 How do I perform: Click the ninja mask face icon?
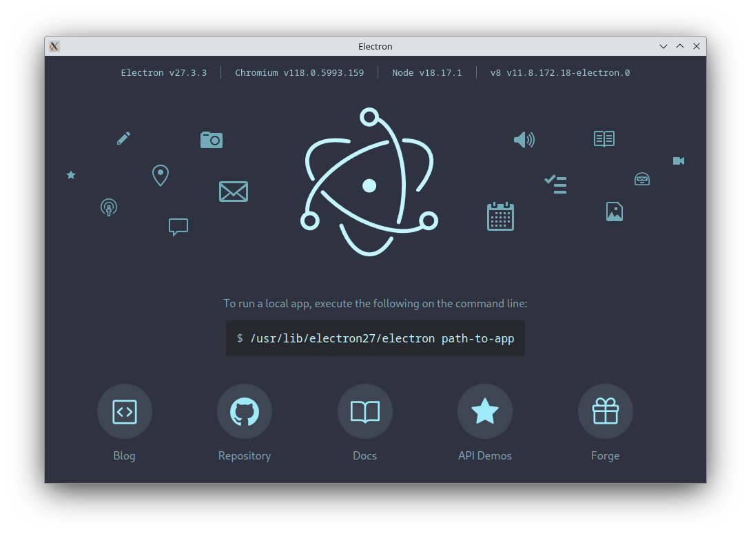642,179
